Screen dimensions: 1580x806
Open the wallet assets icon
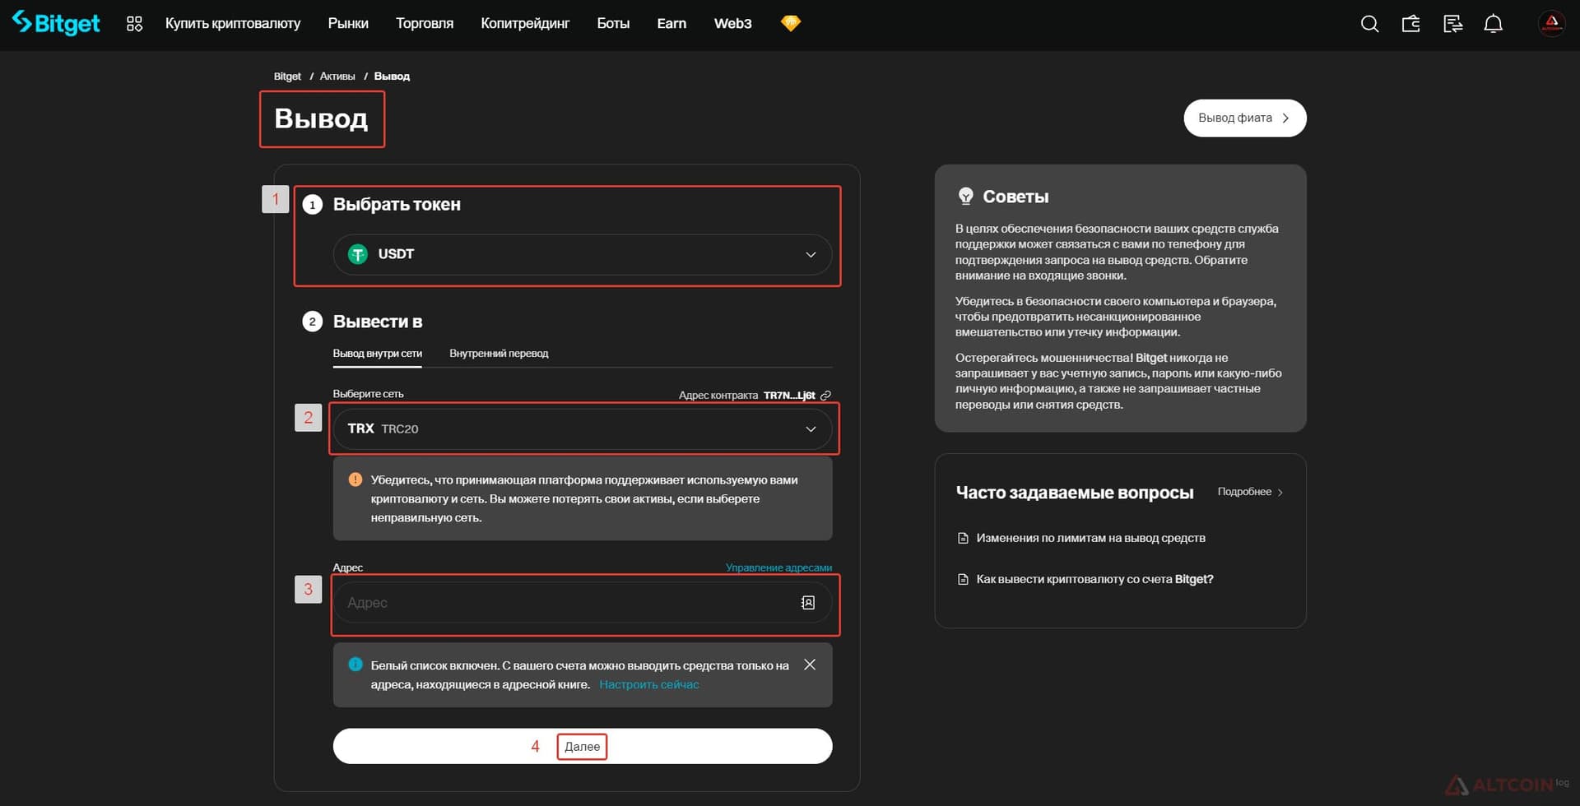click(1411, 24)
